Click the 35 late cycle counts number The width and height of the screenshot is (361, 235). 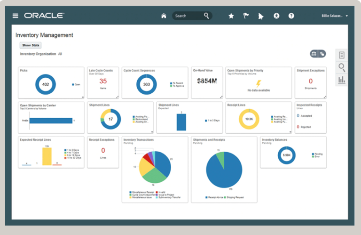pyautogui.click(x=103, y=81)
